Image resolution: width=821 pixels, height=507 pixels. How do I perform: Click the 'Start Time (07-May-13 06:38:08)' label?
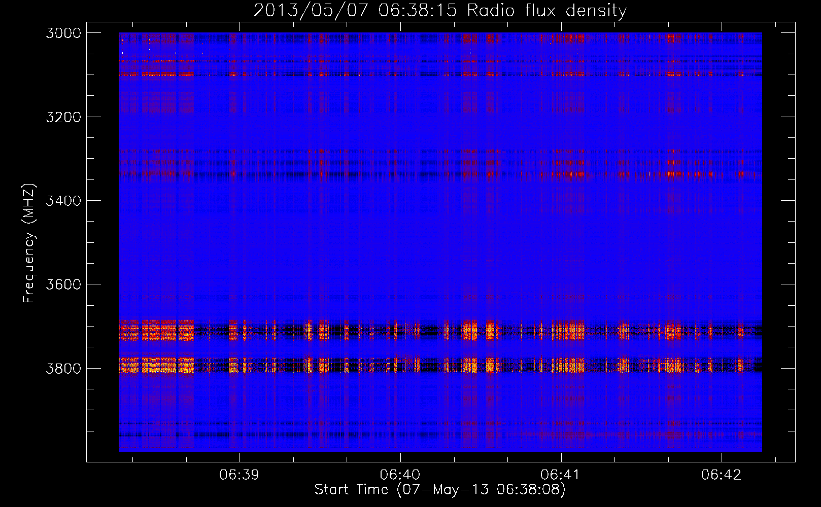click(440, 490)
